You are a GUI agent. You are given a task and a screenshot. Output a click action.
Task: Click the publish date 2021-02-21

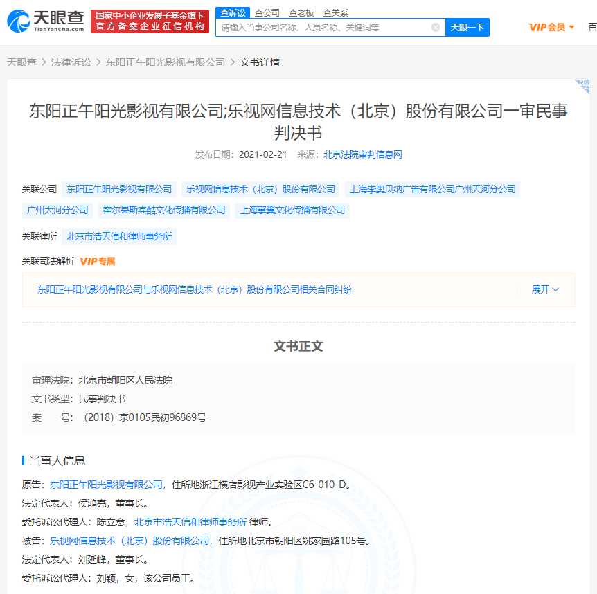click(262, 154)
